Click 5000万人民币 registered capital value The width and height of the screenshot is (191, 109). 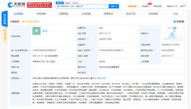pyautogui.click(x=105, y=39)
